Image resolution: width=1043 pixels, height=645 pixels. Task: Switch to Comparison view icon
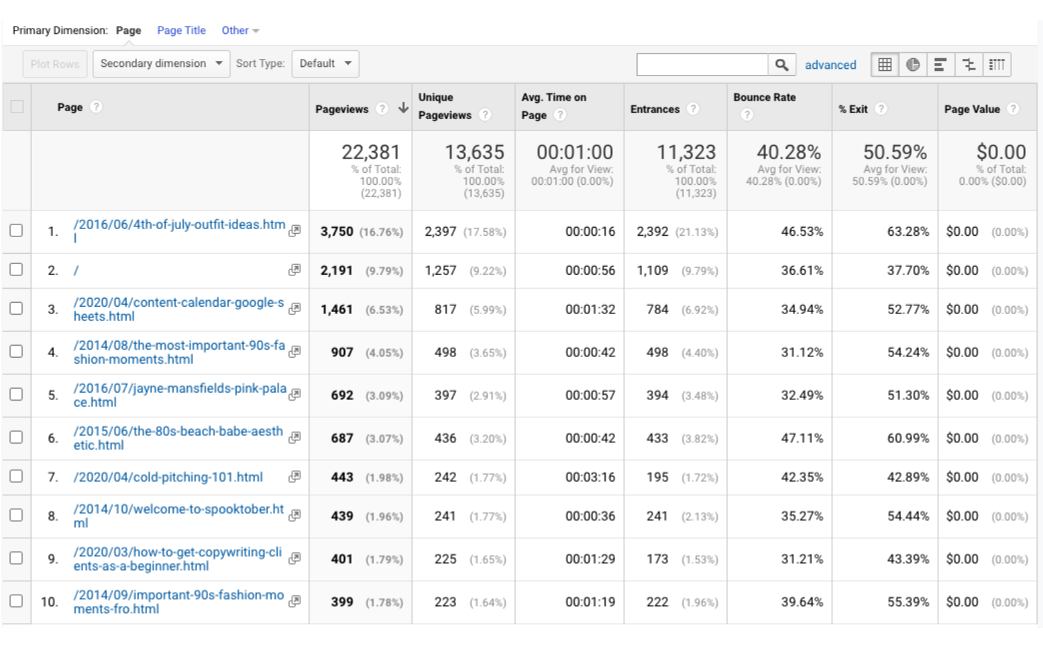[969, 65]
